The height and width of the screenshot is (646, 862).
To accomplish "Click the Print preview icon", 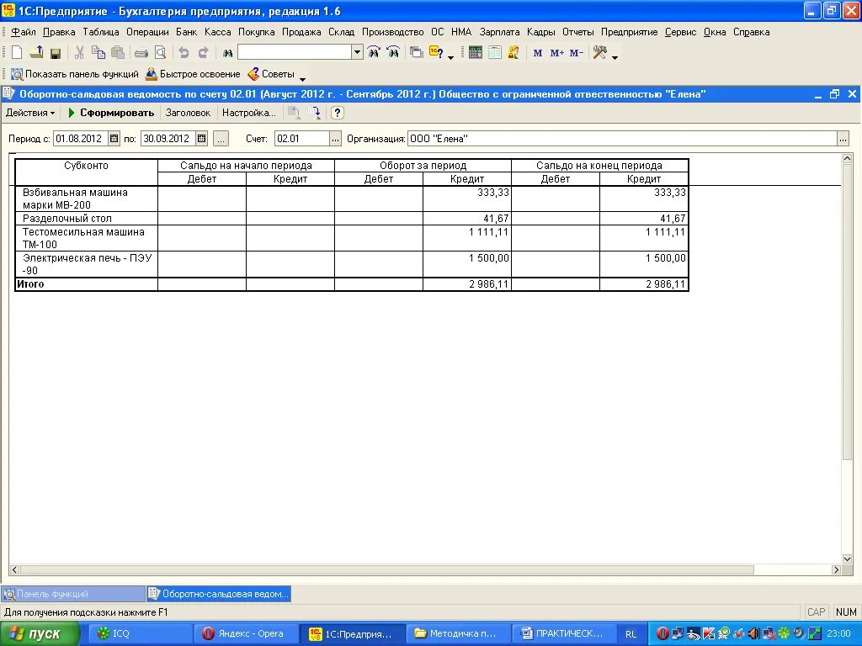I will coord(161,53).
